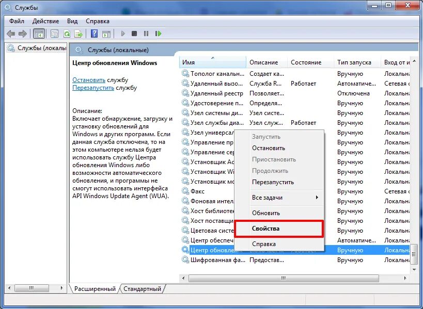Open the Properties toolbar icon

point(55,34)
